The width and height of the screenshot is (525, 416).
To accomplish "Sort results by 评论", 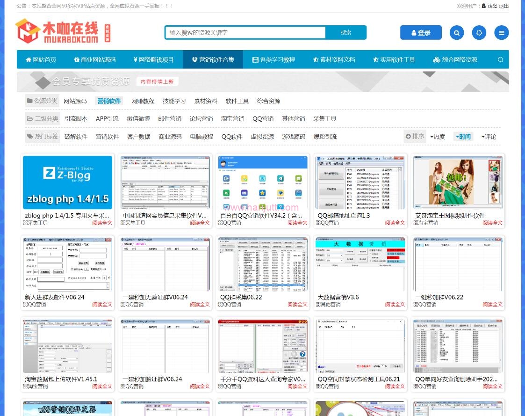I will (489, 137).
